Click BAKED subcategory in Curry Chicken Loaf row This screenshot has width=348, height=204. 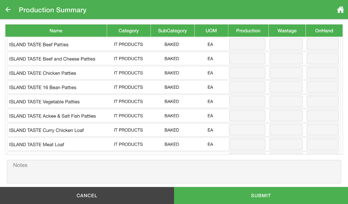click(x=172, y=130)
